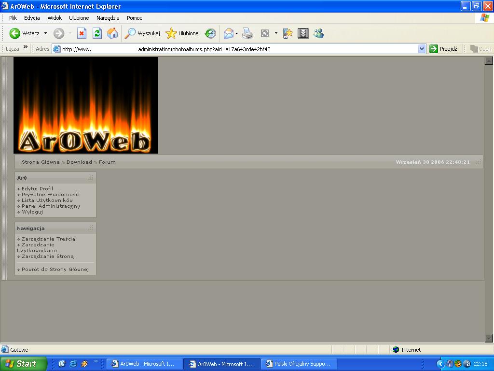Print the page with the printer icon
This screenshot has width=494, height=371.
tap(247, 33)
